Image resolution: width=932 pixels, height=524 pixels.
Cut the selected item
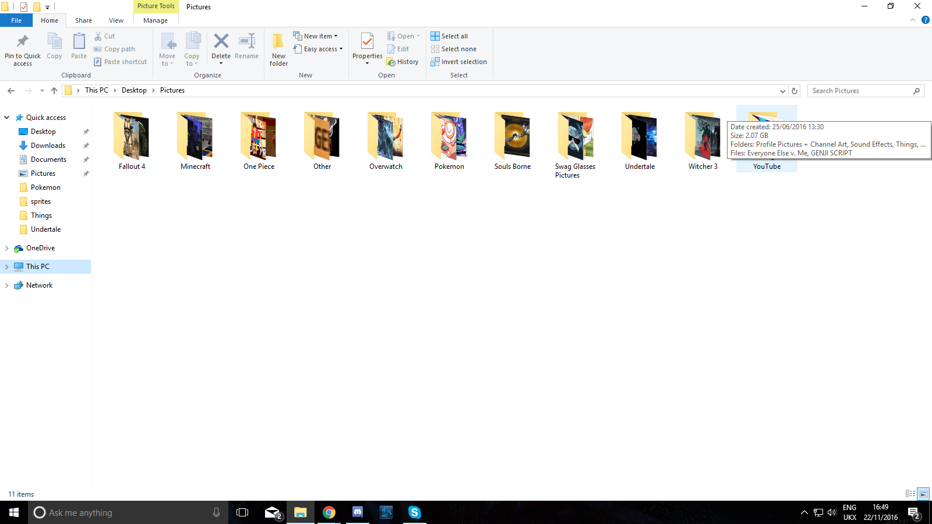[105, 36]
